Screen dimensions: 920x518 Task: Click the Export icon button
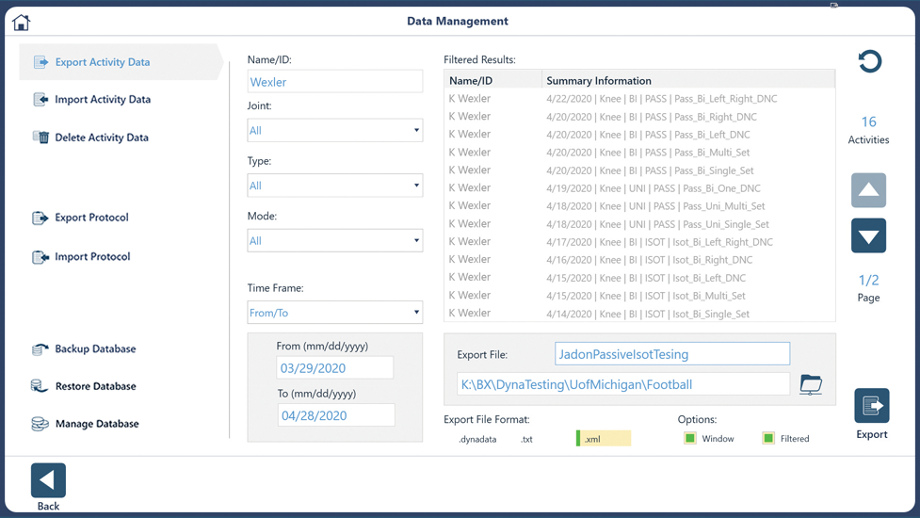tap(871, 405)
